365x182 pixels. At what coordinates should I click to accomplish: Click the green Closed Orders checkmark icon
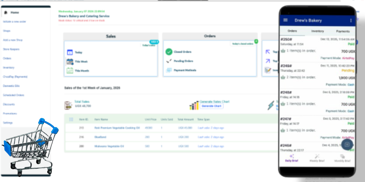pyautogui.click(x=169, y=52)
